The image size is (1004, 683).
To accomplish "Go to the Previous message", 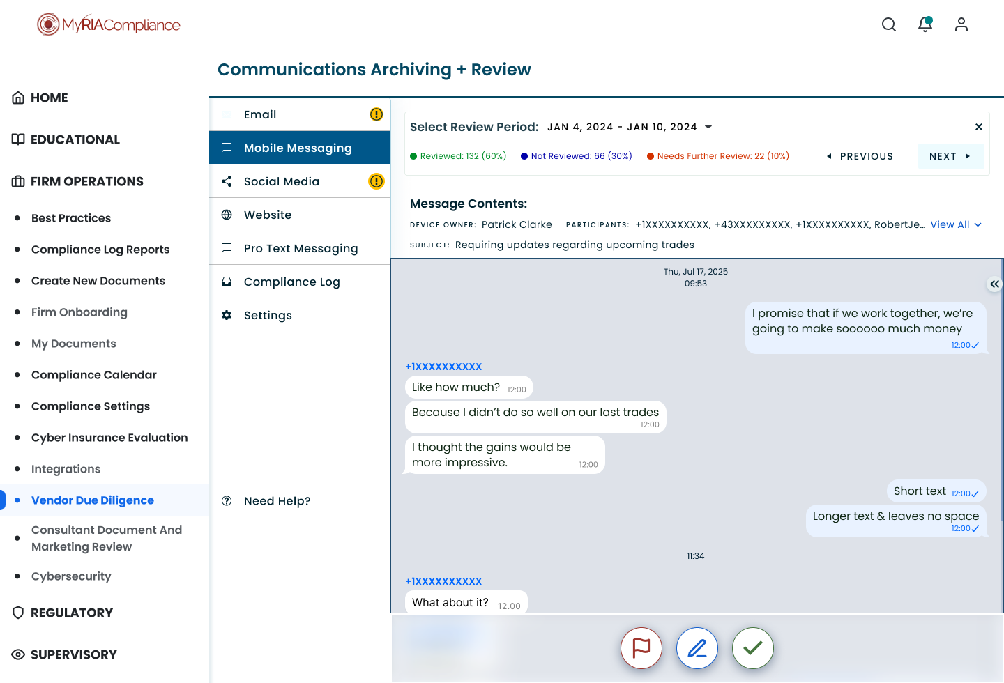I will (x=860, y=156).
